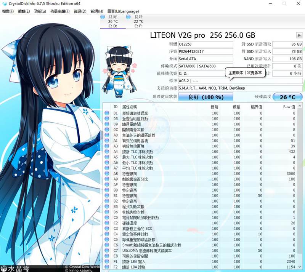Image resolution: width=305 pixels, height=272 pixels.
Task: Click the status orb for attribute A1 有效的備用區塊
Action: tap(107, 140)
